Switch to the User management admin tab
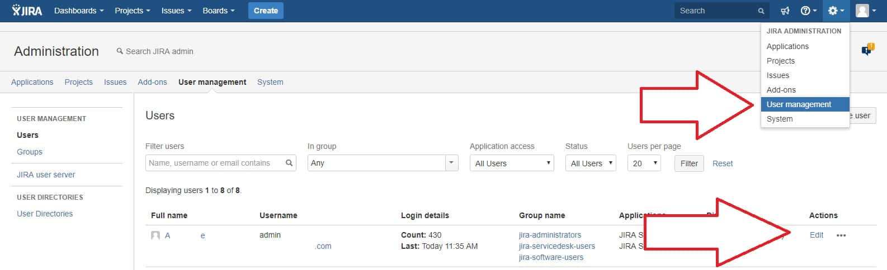887x270 pixels. tap(212, 82)
